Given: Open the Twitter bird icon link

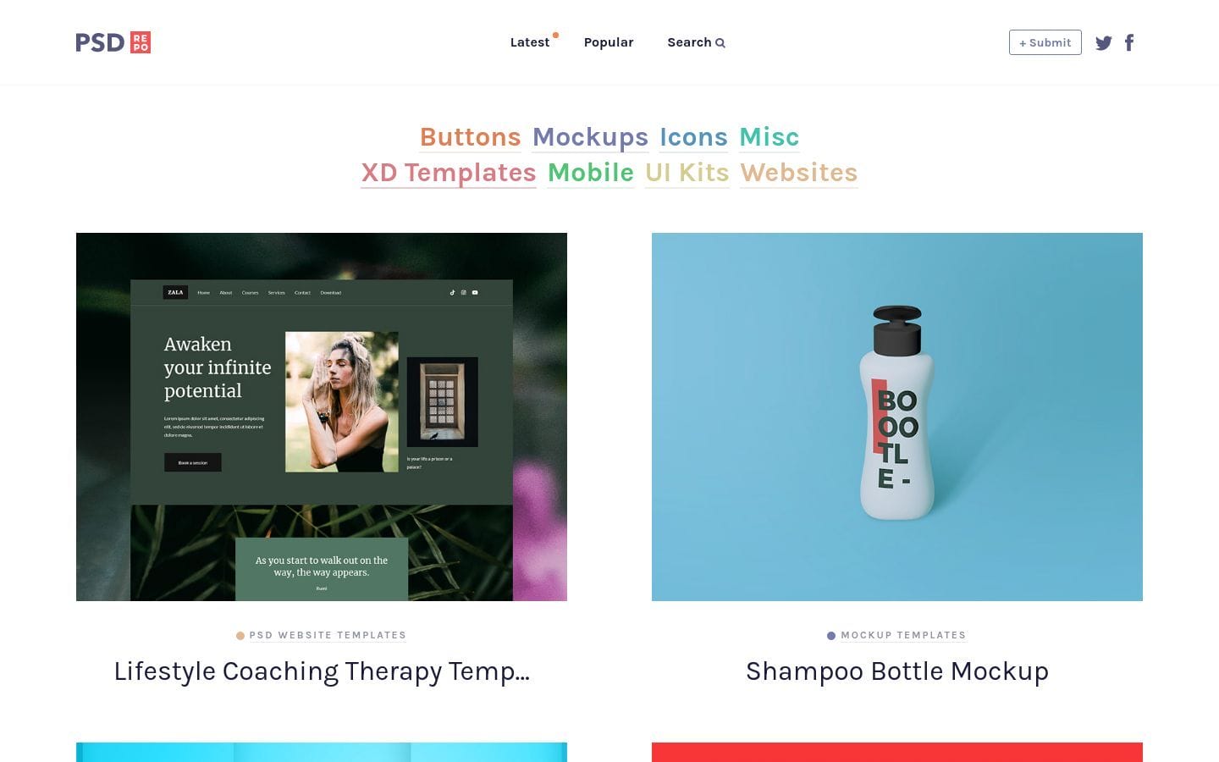Looking at the screenshot, I should point(1104,43).
